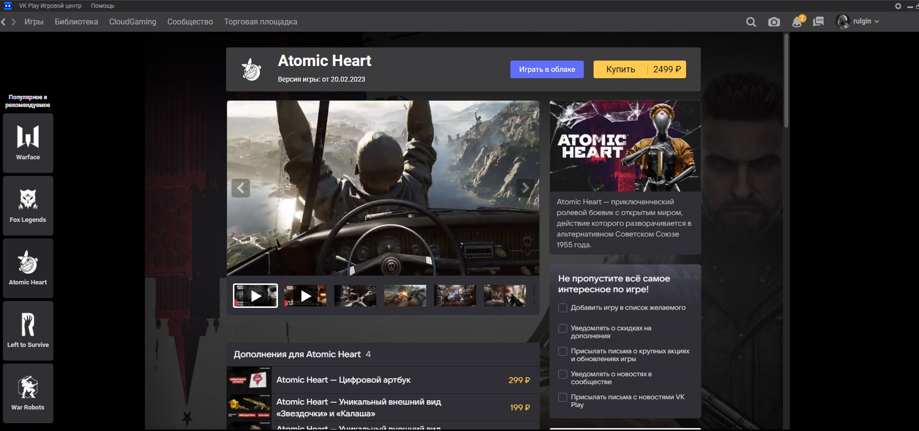Expand the rulgin account dropdown
This screenshot has width=919, height=431.
(876, 22)
